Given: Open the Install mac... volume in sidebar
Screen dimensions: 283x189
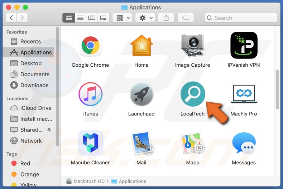Looking at the screenshot, I should [29, 119].
